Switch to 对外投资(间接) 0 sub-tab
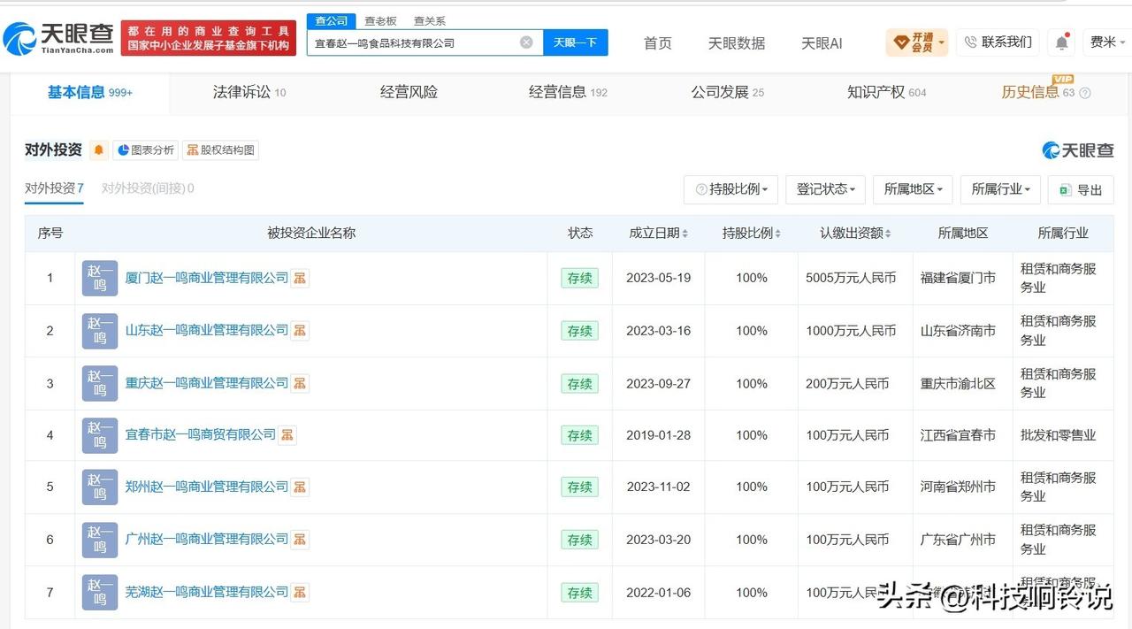Viewport: 1132px width, 629px height. coord(148,188)
